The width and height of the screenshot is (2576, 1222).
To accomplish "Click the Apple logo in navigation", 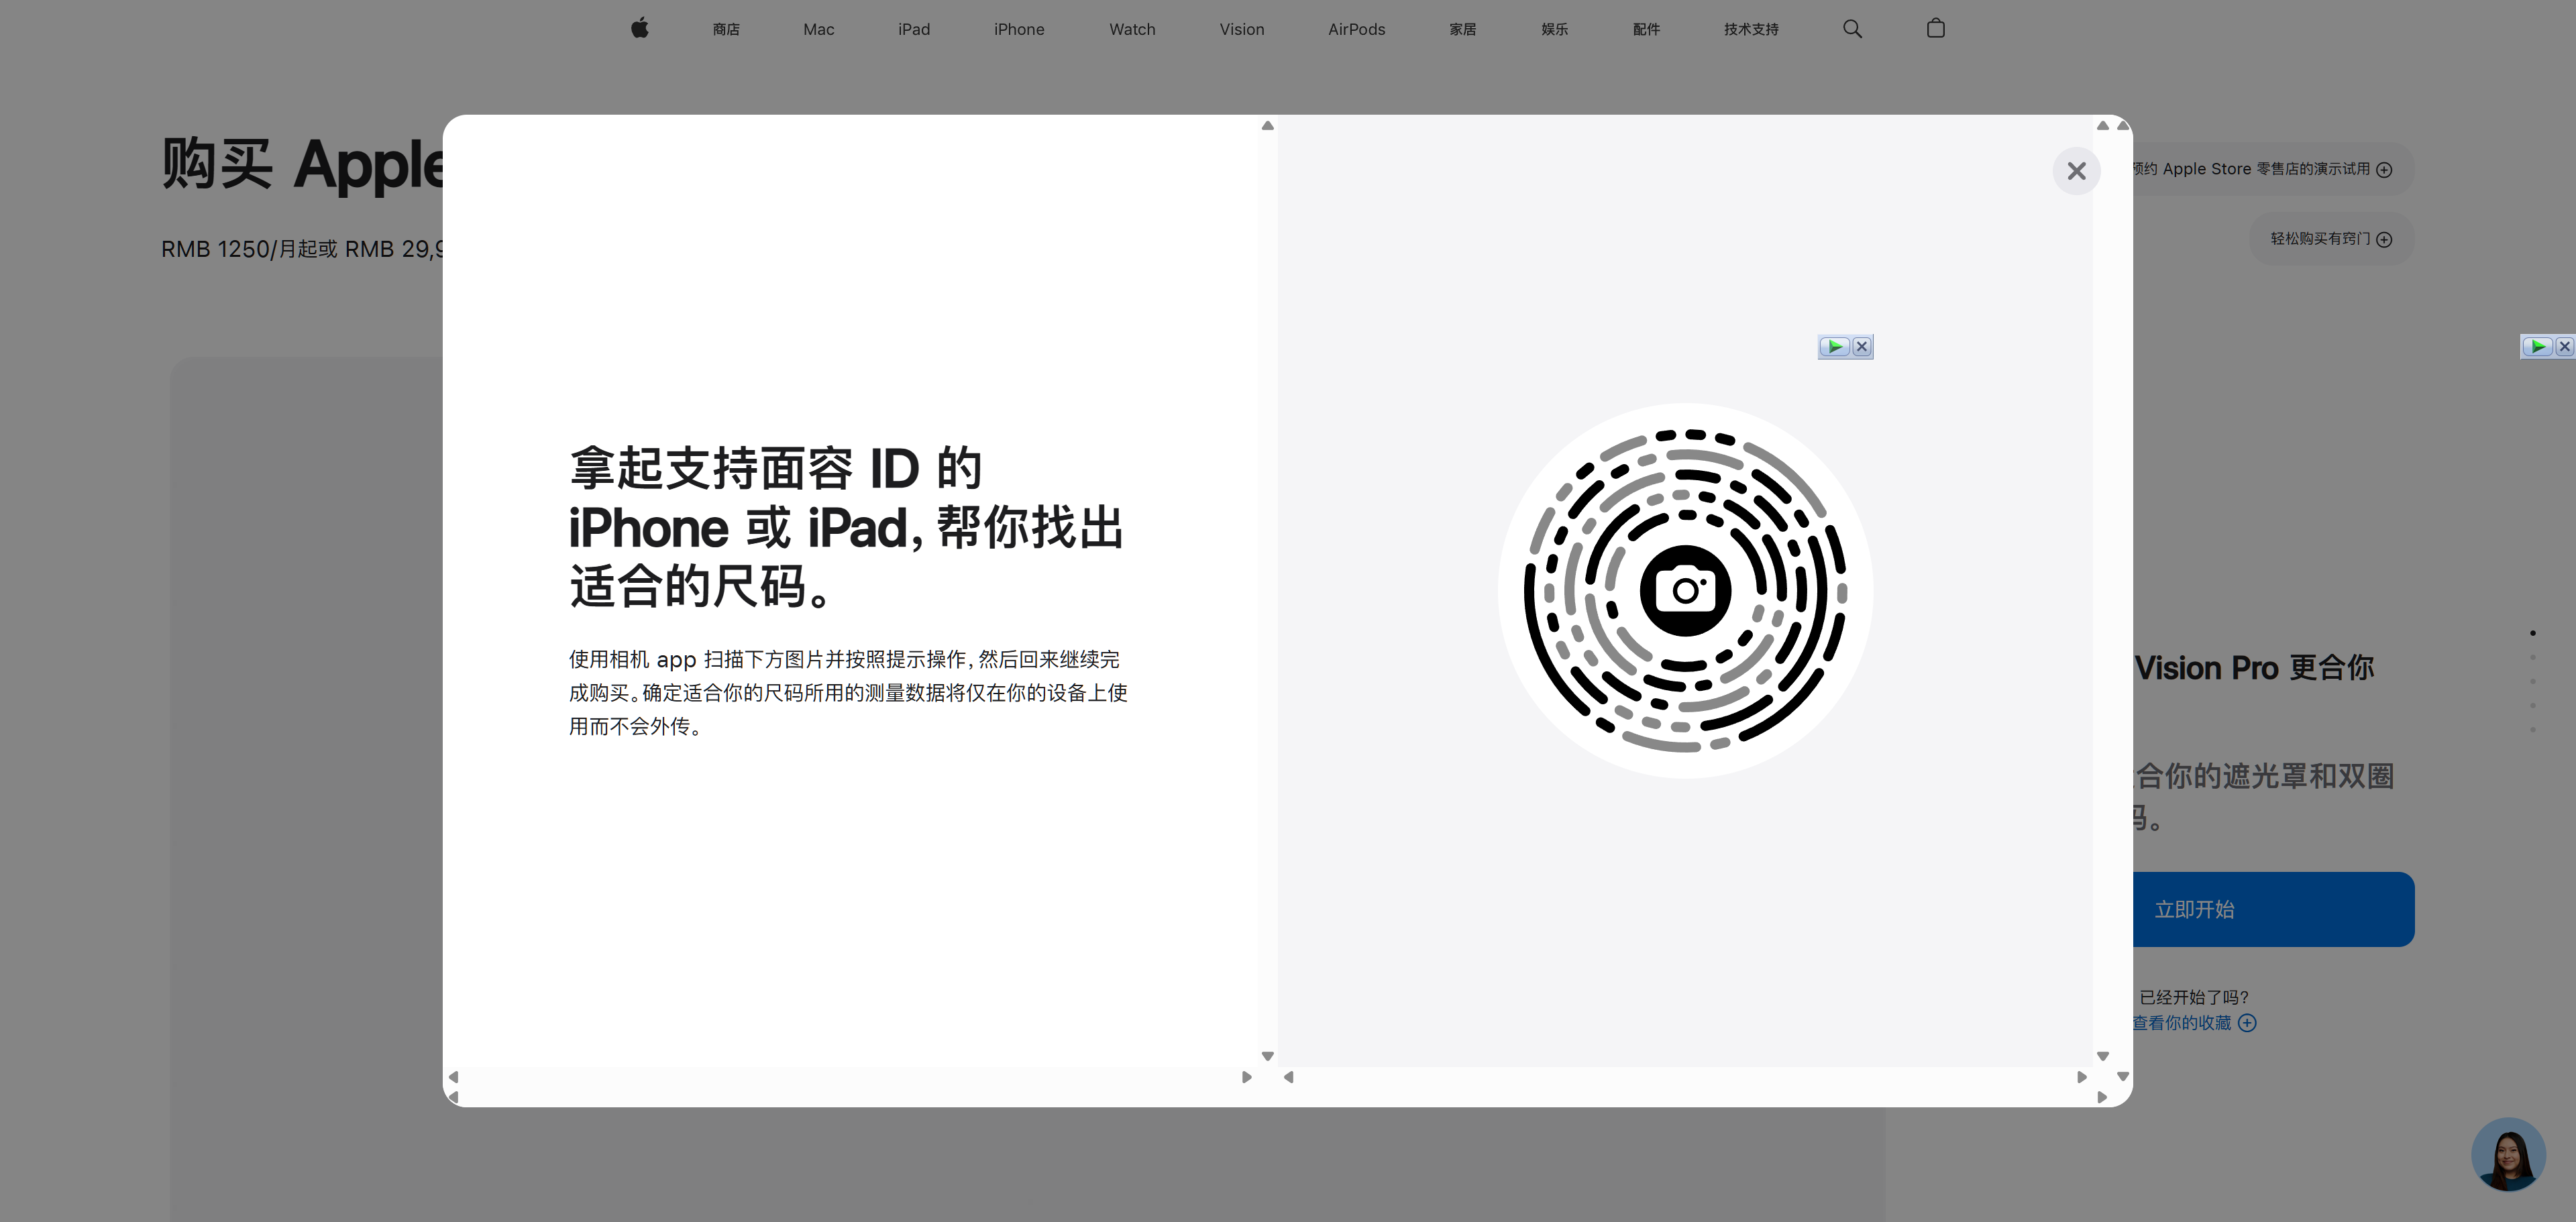I will point(640,29).
